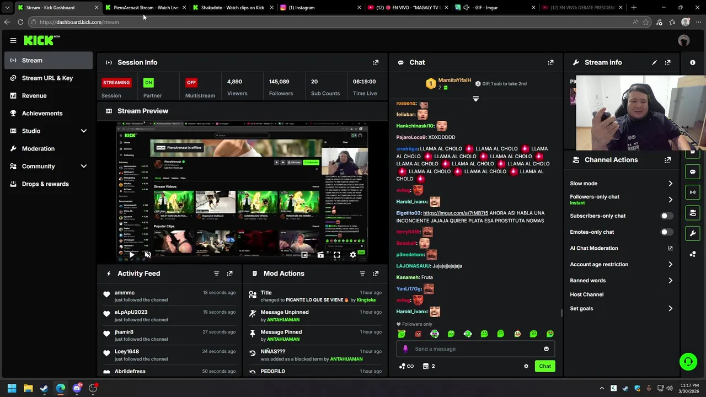Open the browser tab list dropdown

[x=7, y=8]
